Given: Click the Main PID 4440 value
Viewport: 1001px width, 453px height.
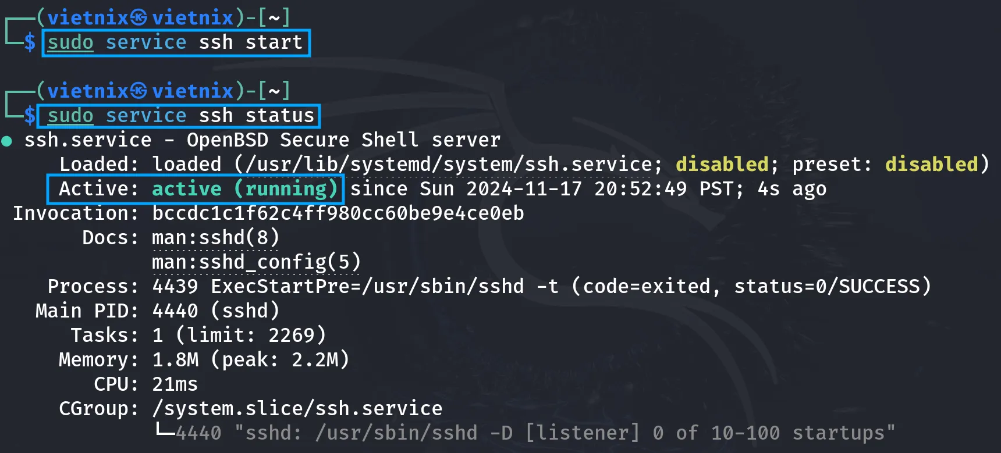Looking at the screenshot, I should [x=175, y=311].
